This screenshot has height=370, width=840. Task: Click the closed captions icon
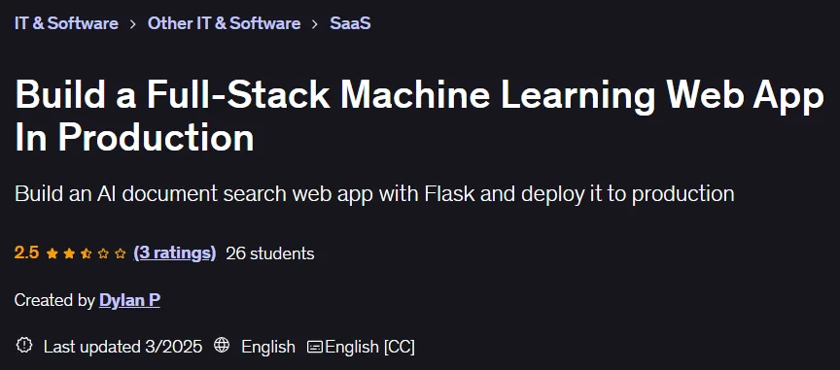click(315, 347)
